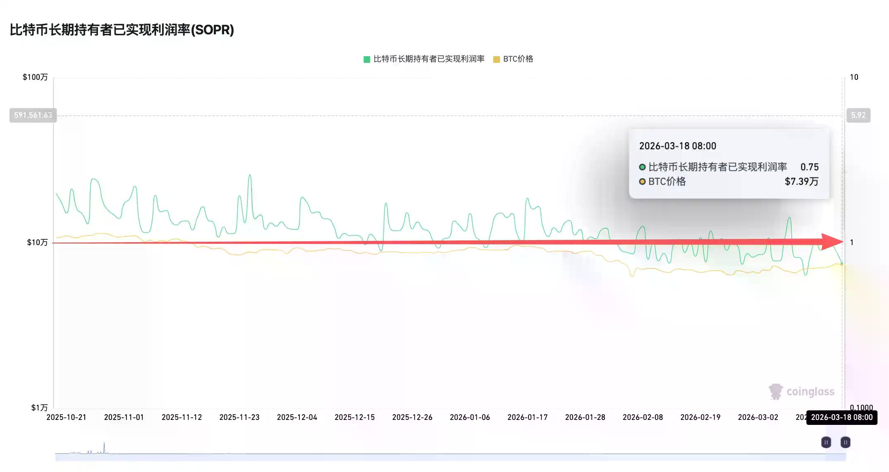Toggle the yellow BTC价格 legend swatch

496,60
